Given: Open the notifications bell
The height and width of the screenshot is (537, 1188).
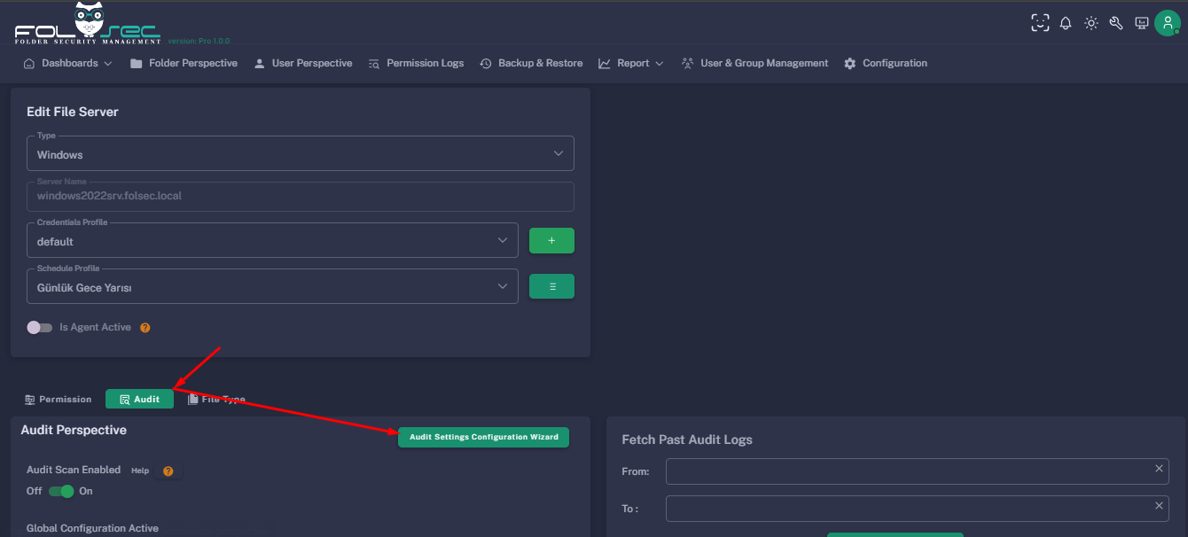Looking at the screenshot, I should pos(1066,23).
